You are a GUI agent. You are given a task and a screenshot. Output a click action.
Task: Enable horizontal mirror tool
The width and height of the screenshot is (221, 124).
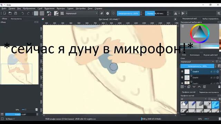click(176, 13)
